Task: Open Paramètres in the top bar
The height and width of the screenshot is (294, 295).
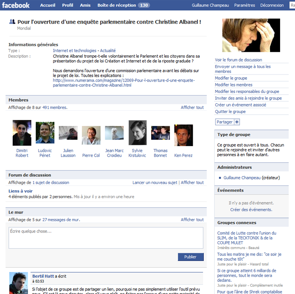Action: 244,5
